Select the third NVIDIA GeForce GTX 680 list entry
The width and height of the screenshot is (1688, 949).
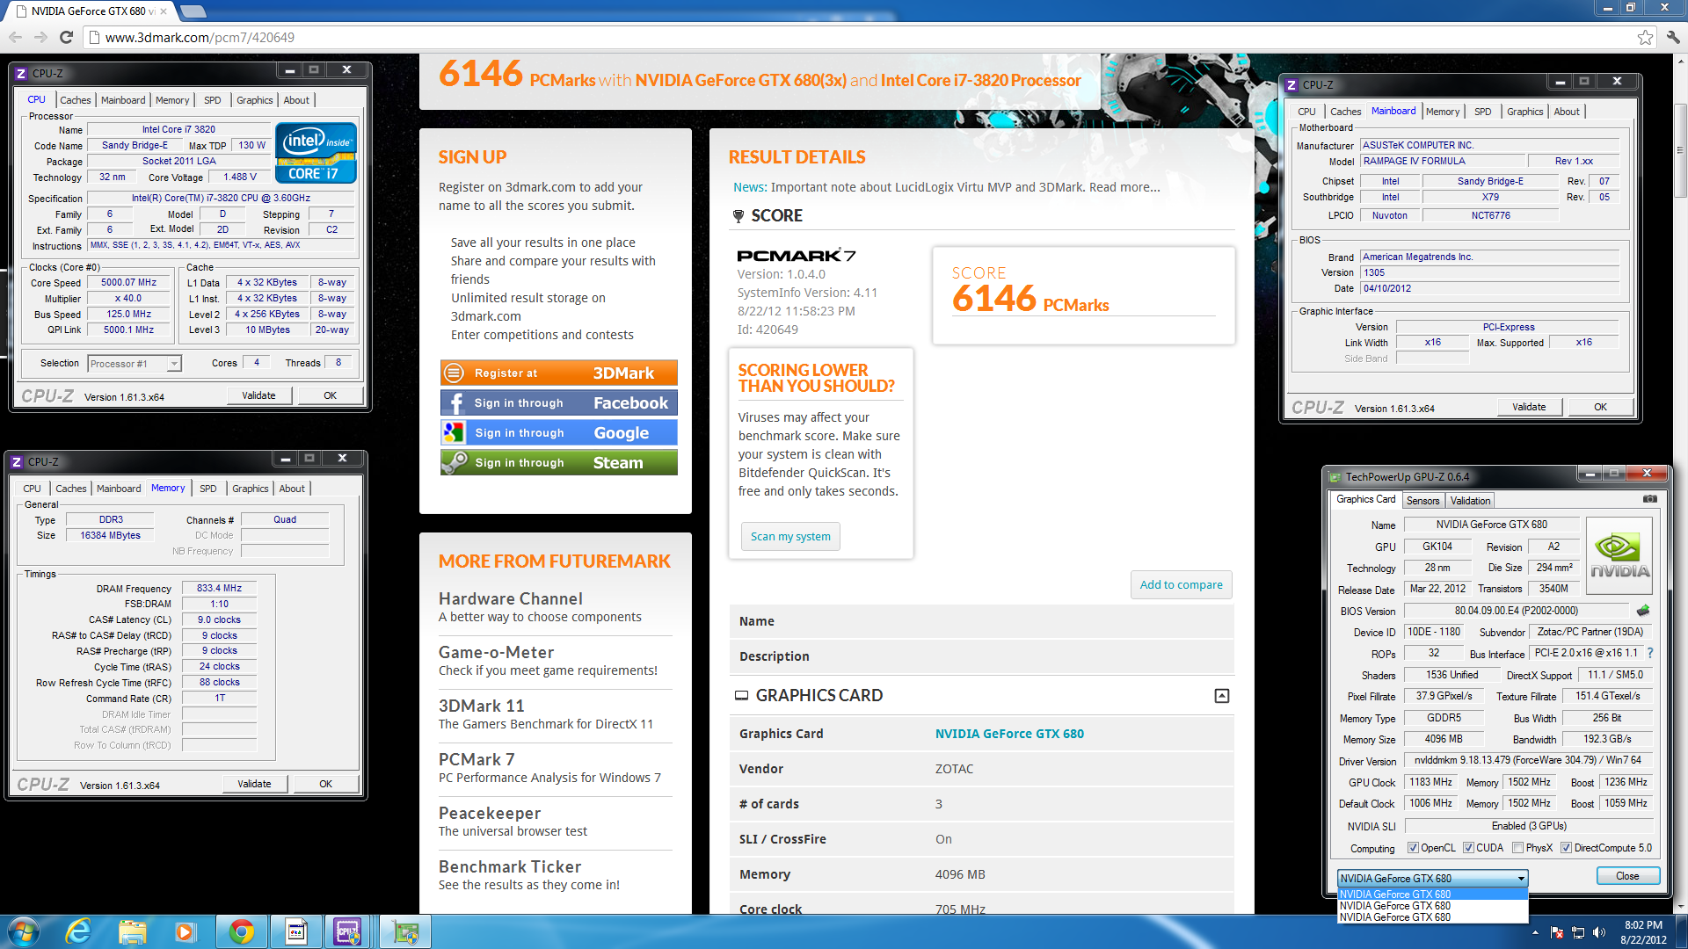click(1433, 917)
